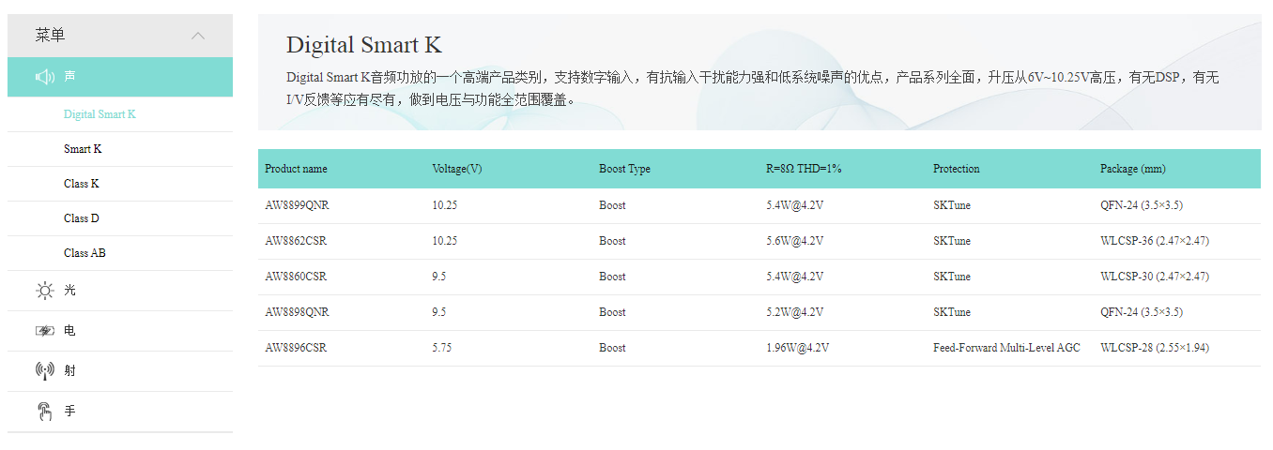Click on AW8860CSR product name
The width and height of the screenshot is (1273, 450).
click(x=296, y=277)
